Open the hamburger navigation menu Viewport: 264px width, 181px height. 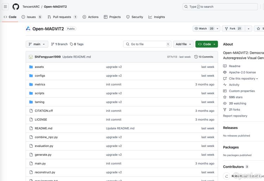(5, 7)
